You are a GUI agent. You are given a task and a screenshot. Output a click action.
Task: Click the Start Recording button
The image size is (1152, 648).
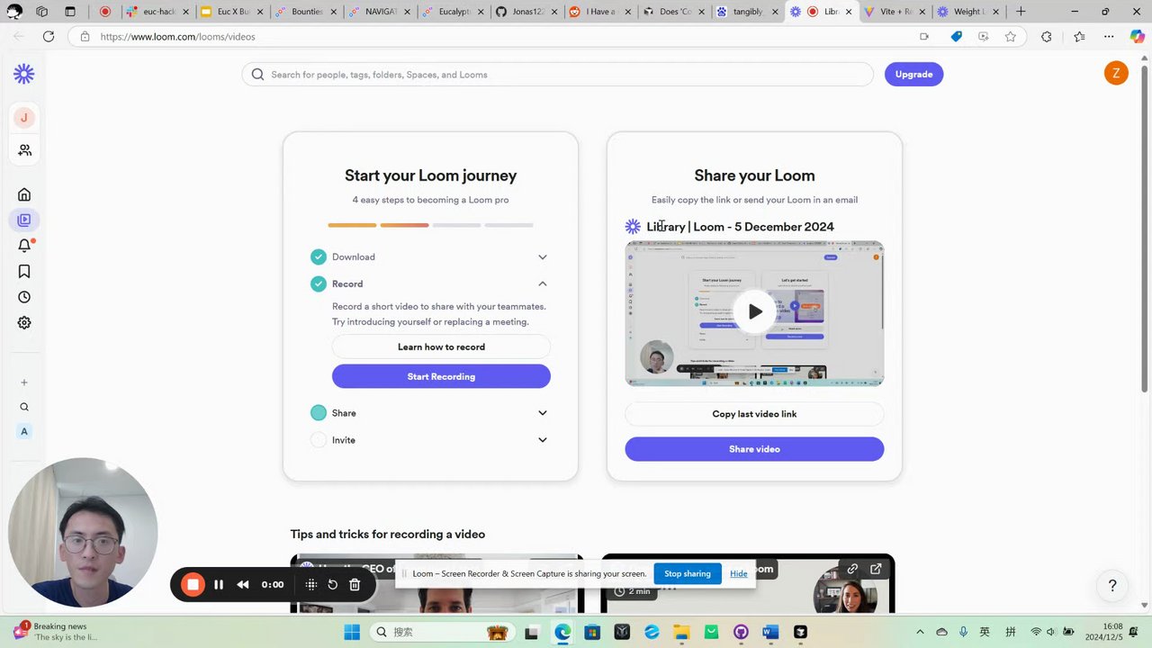tap(441, 376)
